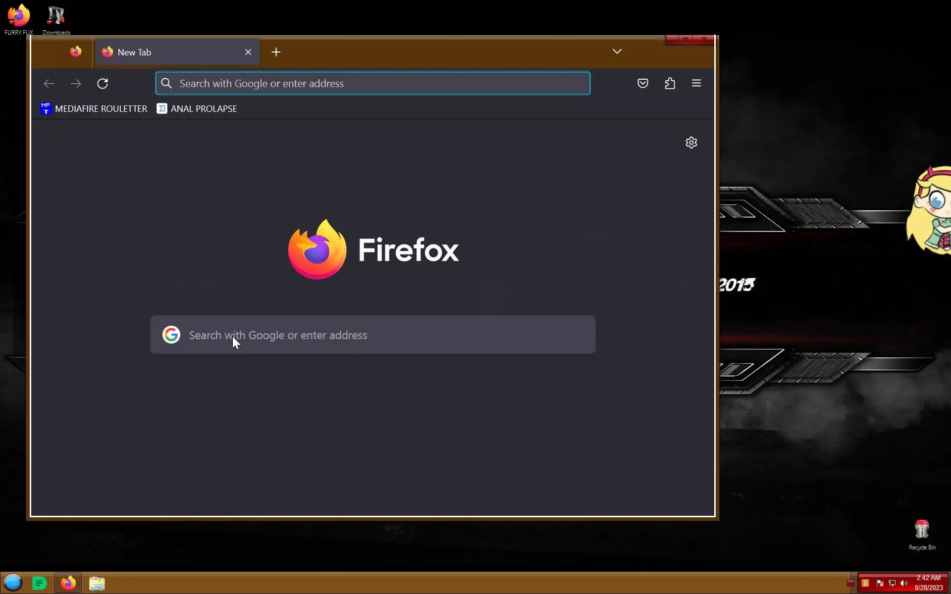
Task: Open a new tab with plus button
Action: [276, 52]
